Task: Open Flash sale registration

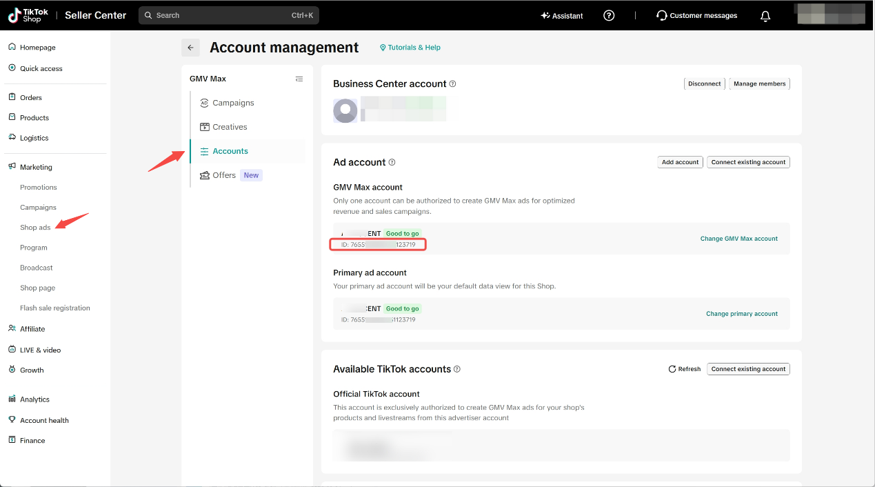Action: pos(55,308)
